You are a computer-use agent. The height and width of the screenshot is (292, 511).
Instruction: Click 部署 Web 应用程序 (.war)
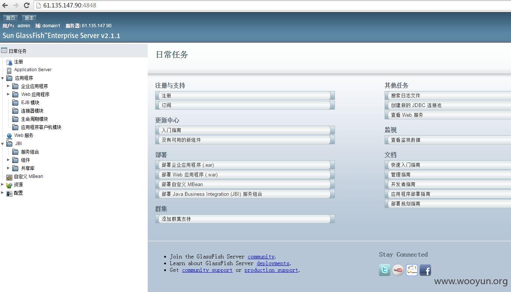tap(245, 175)
